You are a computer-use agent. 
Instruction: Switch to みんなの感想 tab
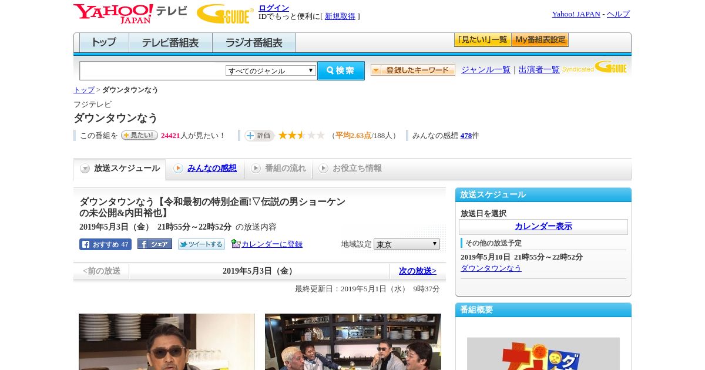[205, 169]
